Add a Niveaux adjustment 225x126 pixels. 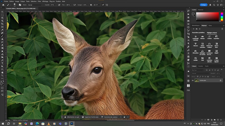[202, 37]
